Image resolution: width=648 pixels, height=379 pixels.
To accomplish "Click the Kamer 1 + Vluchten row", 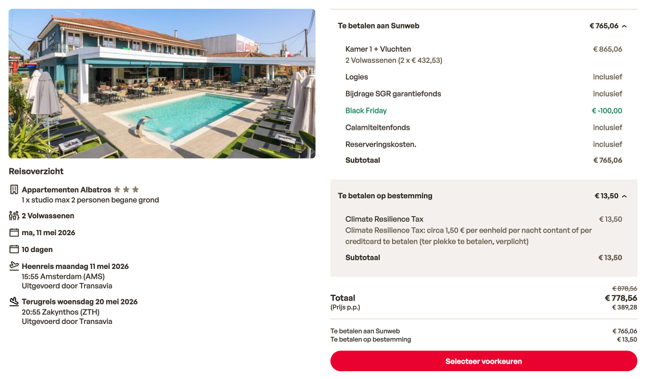I will 378,49.
